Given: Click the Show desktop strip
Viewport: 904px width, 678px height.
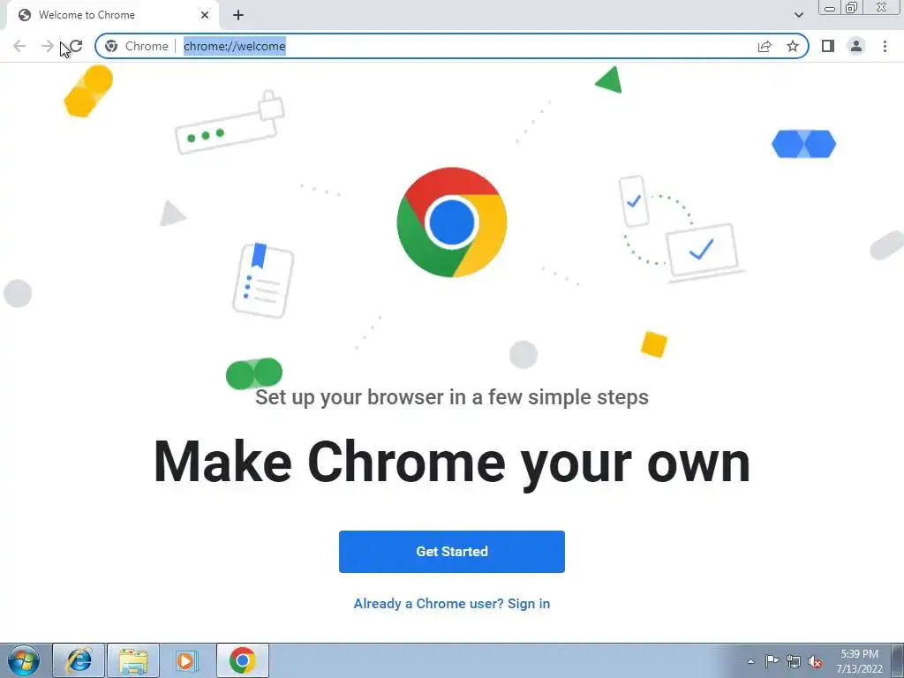Looking at the screenshot, I should tap(898, 660).
